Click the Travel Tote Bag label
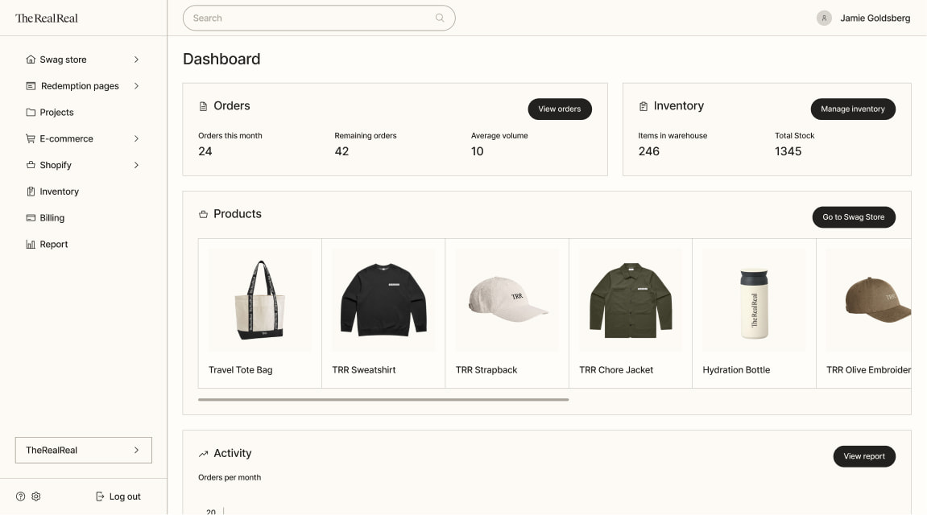The image size is (927, 515). coord(240,370)
